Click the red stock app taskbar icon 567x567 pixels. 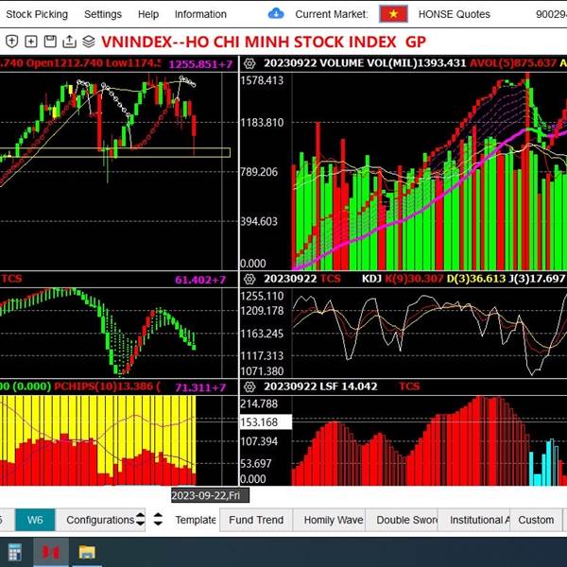[51, 552]
